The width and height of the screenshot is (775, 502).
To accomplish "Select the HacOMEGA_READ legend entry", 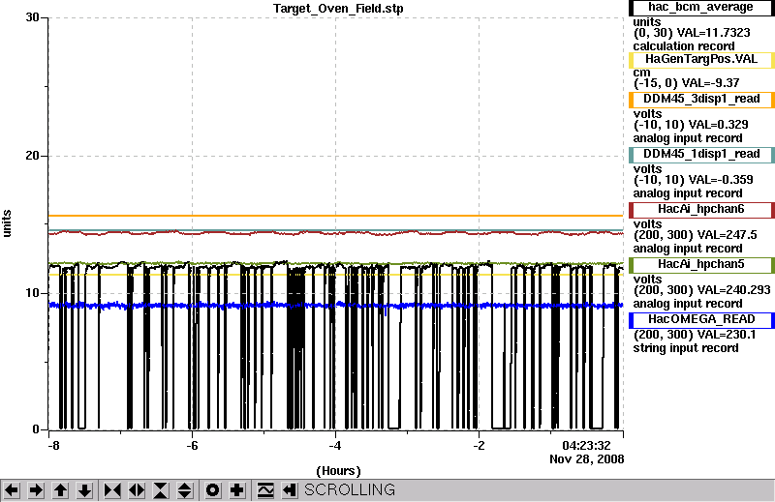I will coord(700,320).
